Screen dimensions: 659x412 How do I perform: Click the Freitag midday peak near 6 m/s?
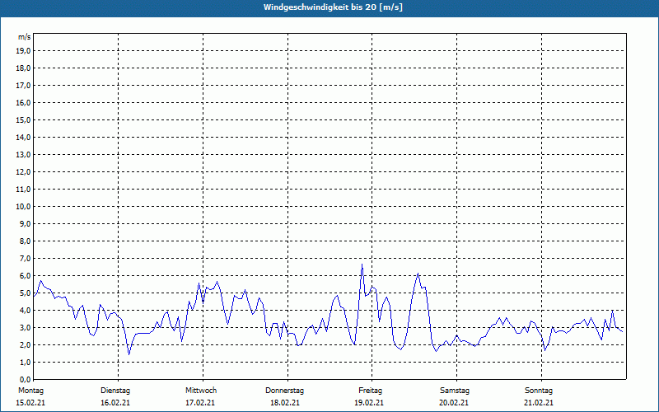(x=418, y=274)
